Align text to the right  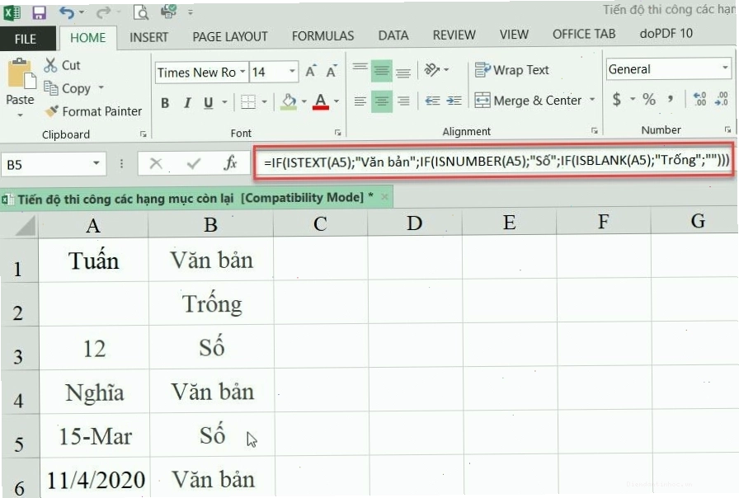point(403,101)
